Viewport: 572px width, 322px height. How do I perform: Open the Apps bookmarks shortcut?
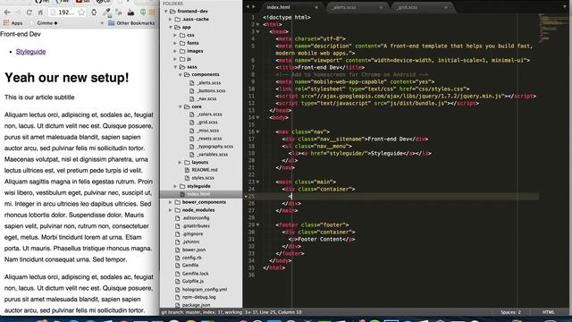click(13, 23)
